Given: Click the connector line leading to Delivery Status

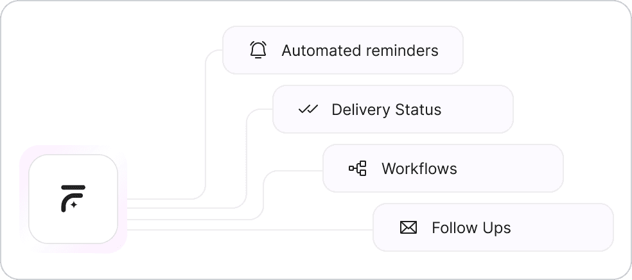Looking at the screenshot, I should [247, 161].
